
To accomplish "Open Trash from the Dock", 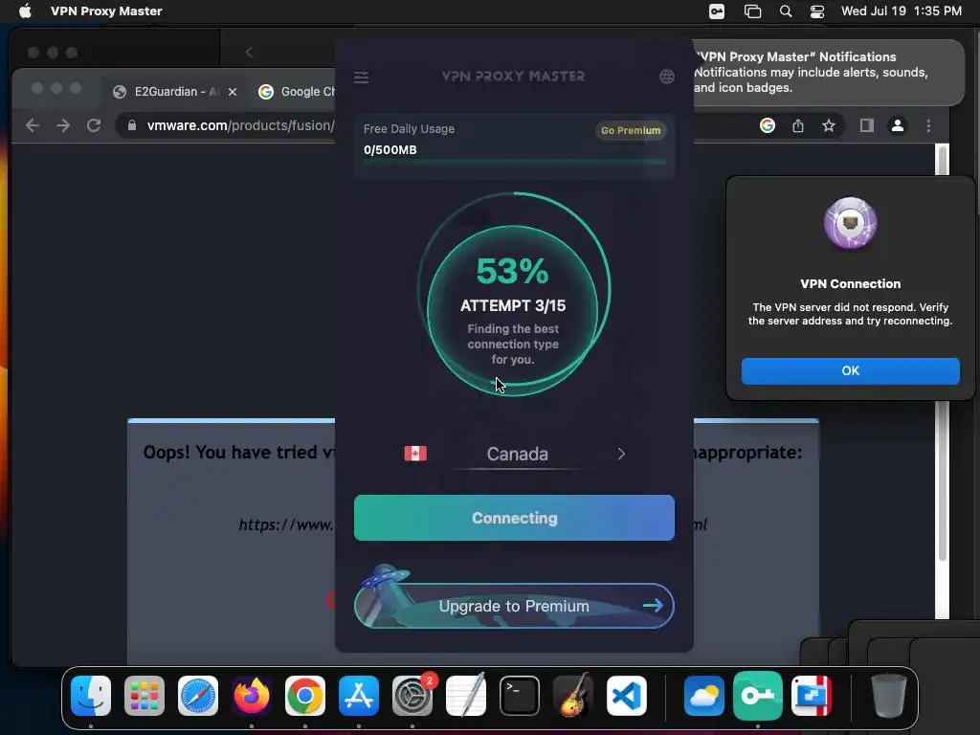I will click(889, 696).
